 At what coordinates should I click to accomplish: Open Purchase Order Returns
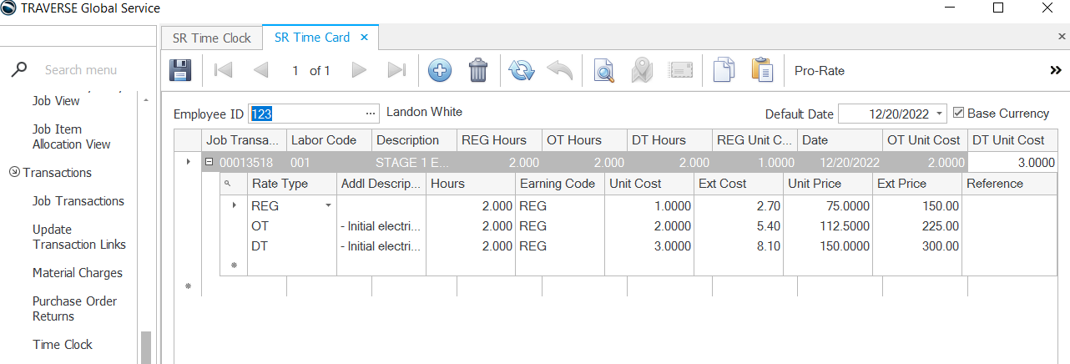(75, 309)
